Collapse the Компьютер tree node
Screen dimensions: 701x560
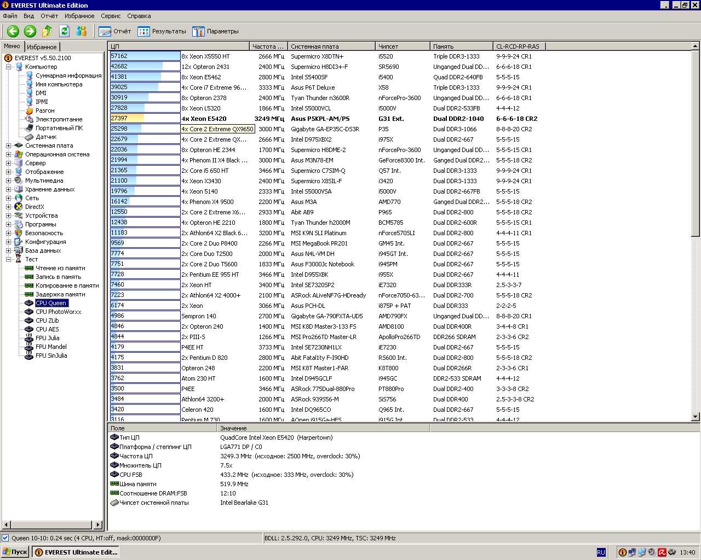coord(9,67)
